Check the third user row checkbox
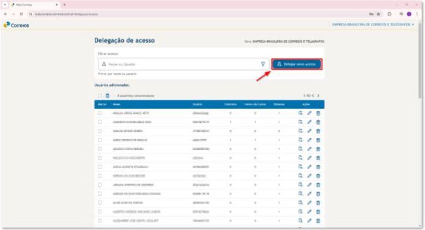Screen dimensions: 425x230 point(100,131)
